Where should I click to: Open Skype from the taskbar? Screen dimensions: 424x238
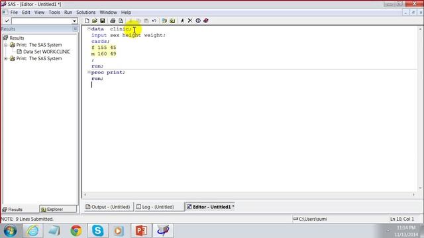(x=97, y=231)
